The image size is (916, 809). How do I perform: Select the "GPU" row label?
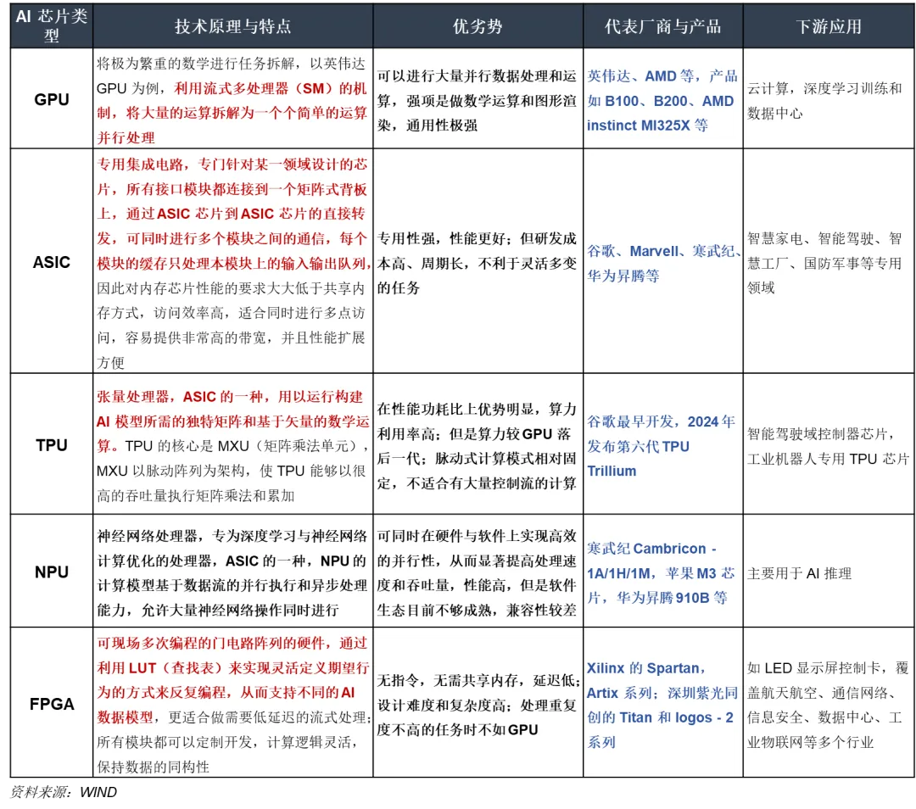pyautogui.click(x=52, y=98)
